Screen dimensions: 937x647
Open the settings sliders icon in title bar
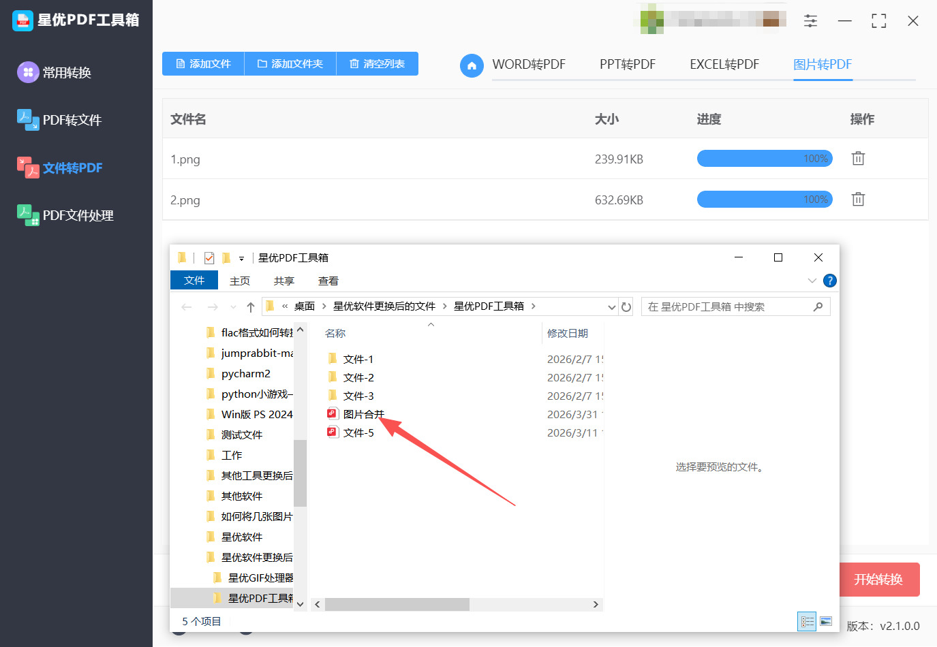[810, 21]
